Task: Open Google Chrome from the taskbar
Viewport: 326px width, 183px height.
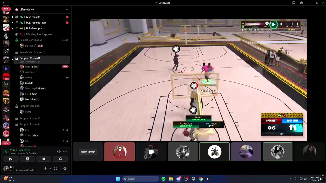Action: tap(201, 179)
